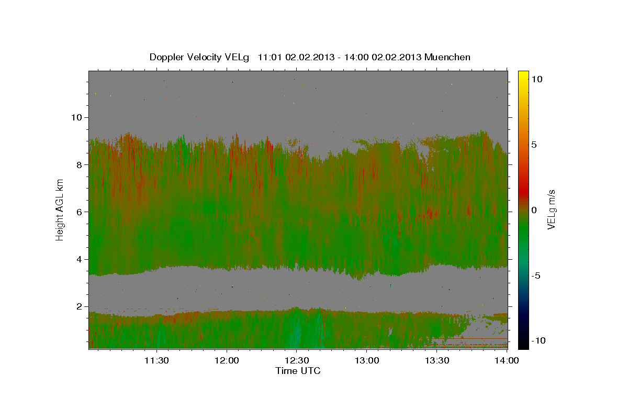Click the plot title 'Doppler Velocity VELg'
Image resolution: width=628 pixels, height=419 pixels.
click(x=200, y=57)
